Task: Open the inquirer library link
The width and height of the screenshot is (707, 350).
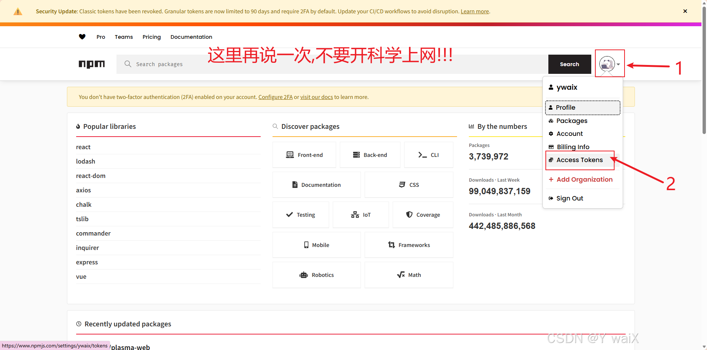Action: [x=87, y=248]
